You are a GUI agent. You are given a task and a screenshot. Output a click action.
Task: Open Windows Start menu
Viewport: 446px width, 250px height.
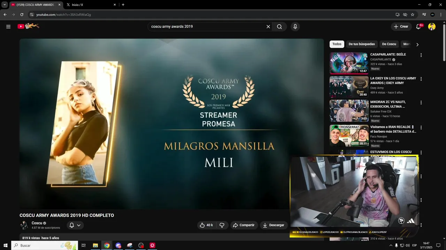pyautogui.click(x=5, y=245)
